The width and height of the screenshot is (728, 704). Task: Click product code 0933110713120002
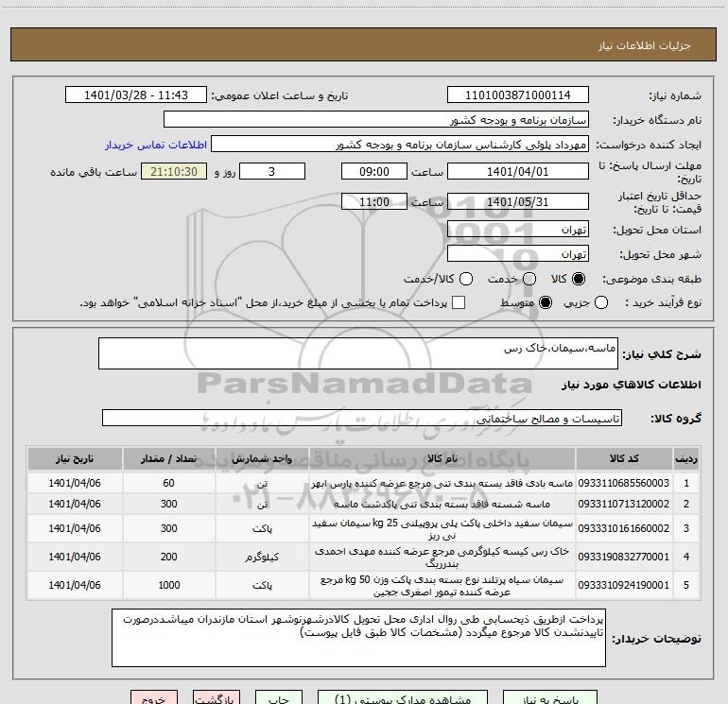[624, 504]
